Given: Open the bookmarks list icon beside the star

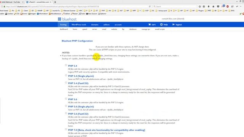Looking at the screenshot, I should coord(204,6).
